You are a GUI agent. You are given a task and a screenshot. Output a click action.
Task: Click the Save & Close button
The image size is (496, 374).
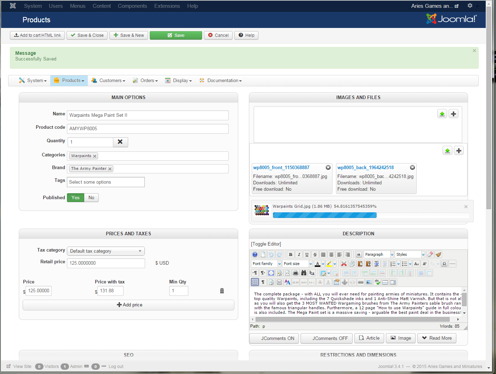click(87, 35)
